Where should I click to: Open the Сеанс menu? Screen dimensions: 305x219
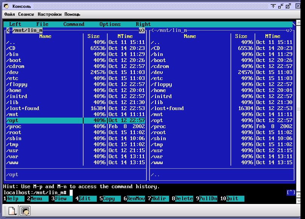point(26,14)
